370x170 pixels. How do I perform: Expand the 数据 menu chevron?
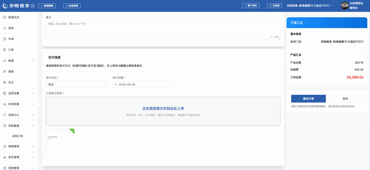33,61
